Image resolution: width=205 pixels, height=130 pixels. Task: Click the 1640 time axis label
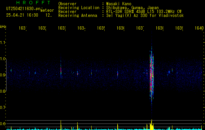[x=199, y=28]
